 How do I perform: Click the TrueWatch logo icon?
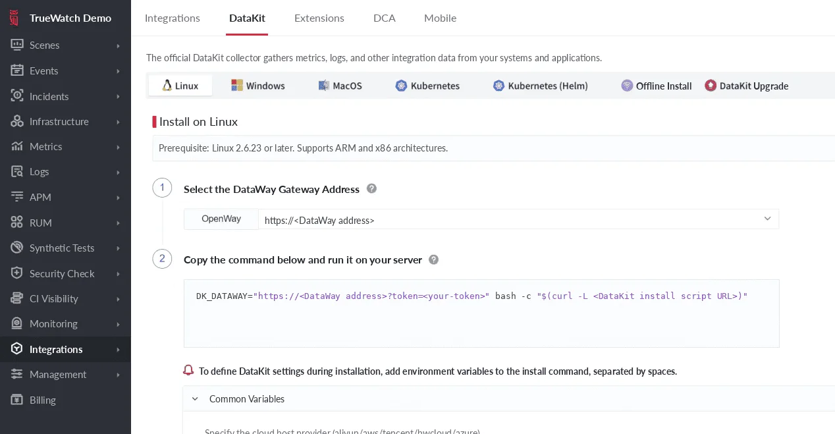click(14, 18)
